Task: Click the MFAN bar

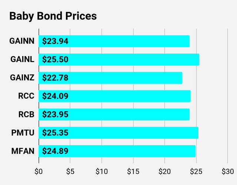Action: pos(117,151)
